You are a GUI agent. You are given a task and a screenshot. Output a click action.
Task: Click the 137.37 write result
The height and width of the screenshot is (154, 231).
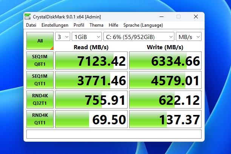pyautogui.click(x=165, y=119)
